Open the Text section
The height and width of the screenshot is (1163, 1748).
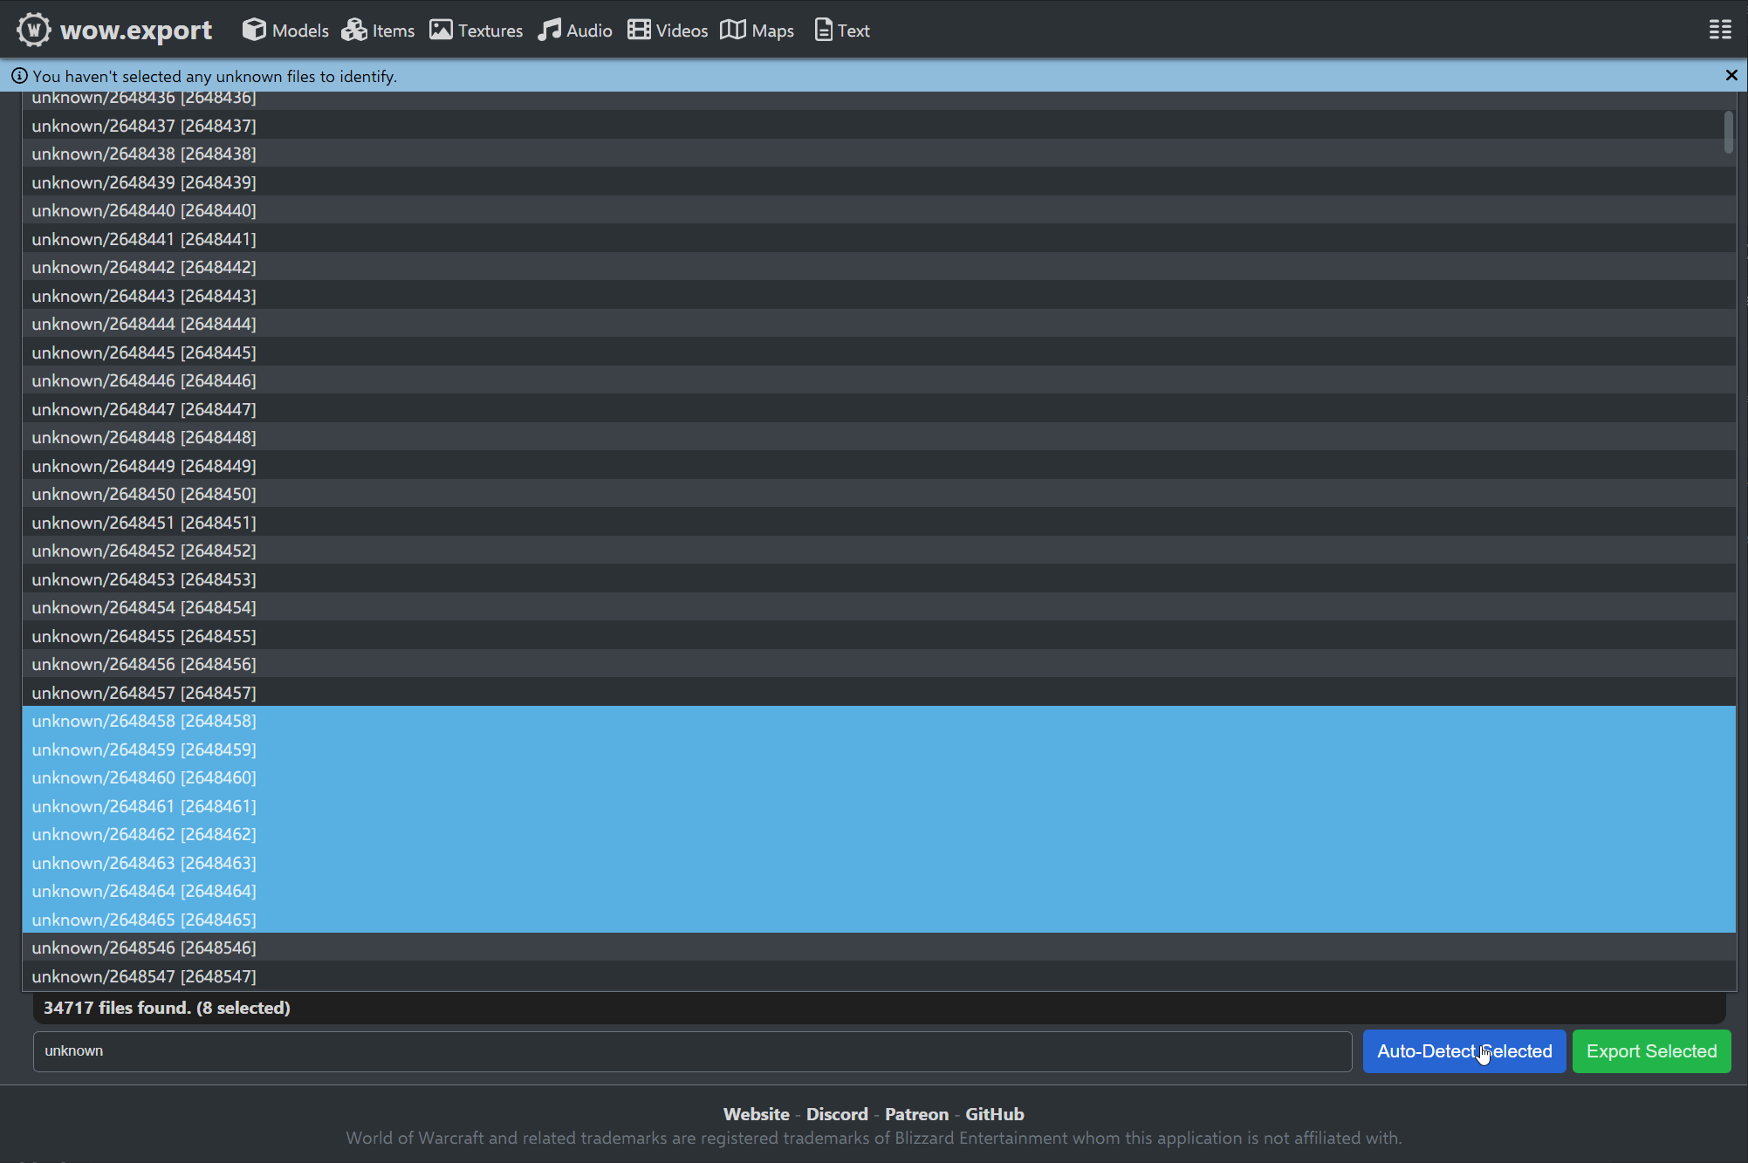(x=840, y=29)
